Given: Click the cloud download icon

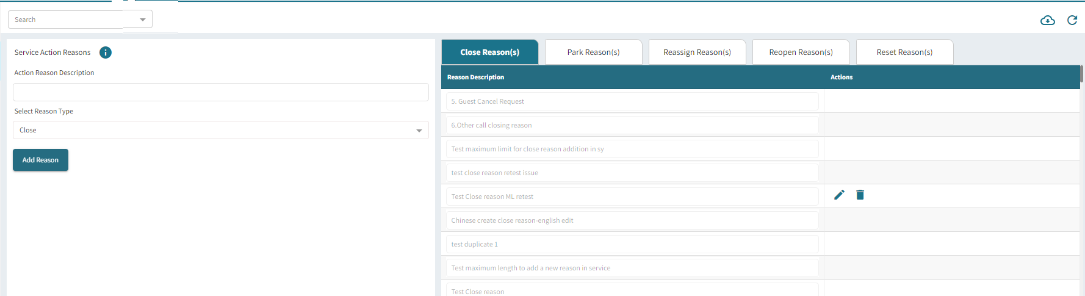Looking at the screenshot, I should 1047,20.
